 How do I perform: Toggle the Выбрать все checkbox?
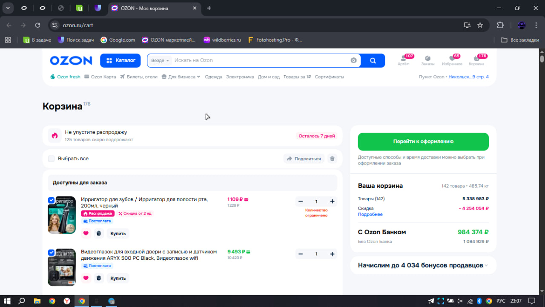point(52,159)
